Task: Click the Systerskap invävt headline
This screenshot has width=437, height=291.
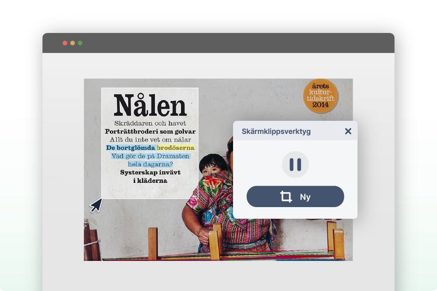Action: pos(150,172)
